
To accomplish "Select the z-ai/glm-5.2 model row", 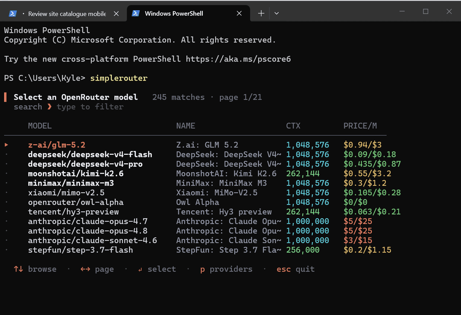I will click(x=203, y=145).
